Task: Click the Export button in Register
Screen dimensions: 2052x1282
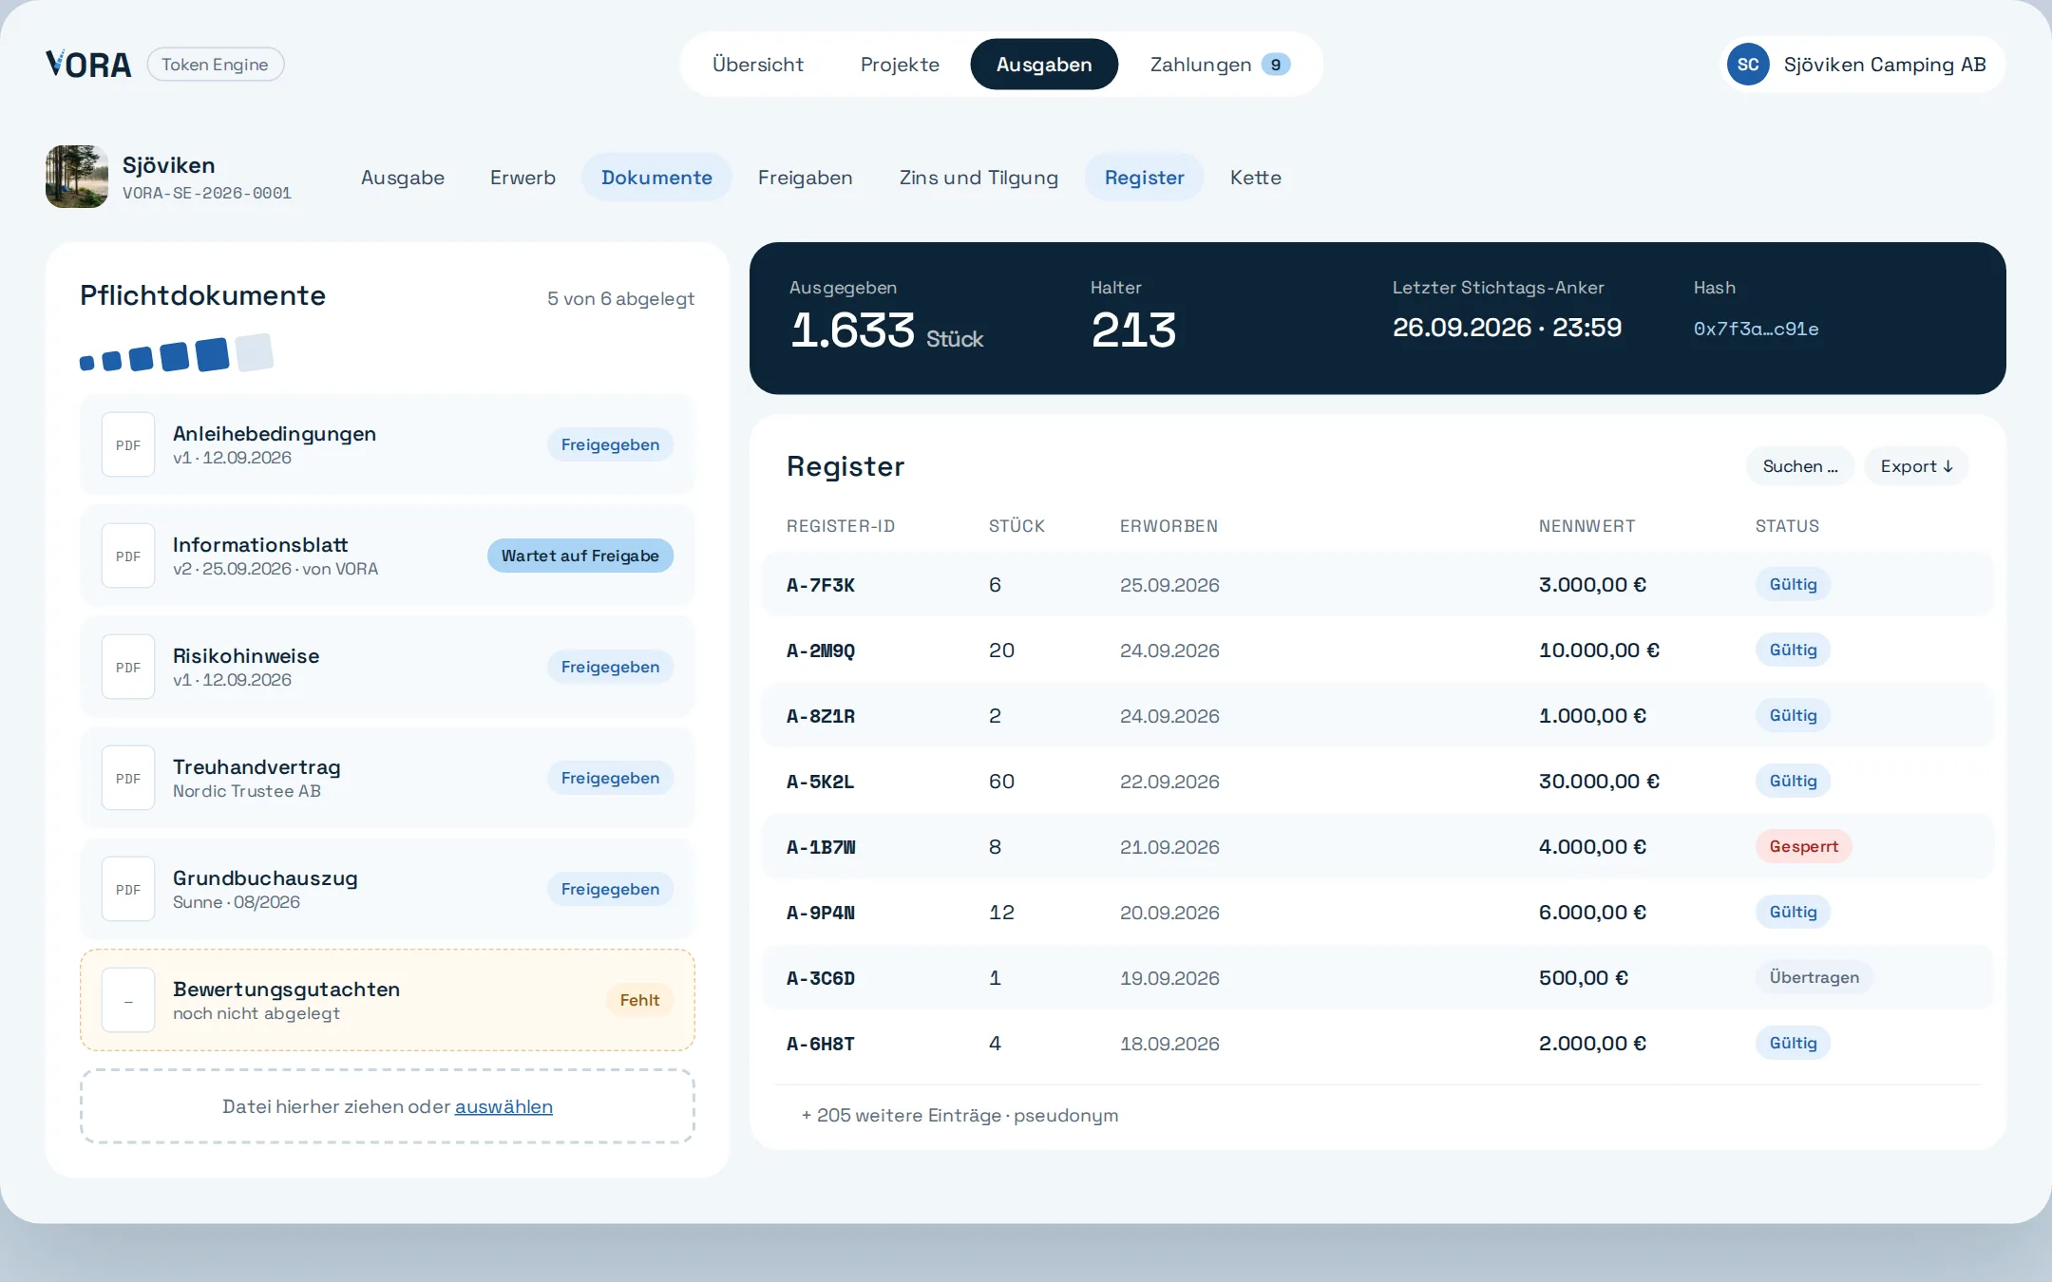Action: [x=1916, y=466]
